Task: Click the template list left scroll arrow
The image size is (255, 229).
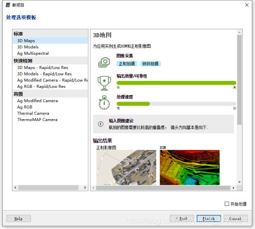Action: click(15, 188)
